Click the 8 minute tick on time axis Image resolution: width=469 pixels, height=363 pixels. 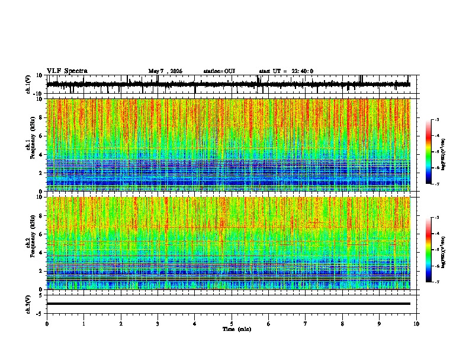342,324
